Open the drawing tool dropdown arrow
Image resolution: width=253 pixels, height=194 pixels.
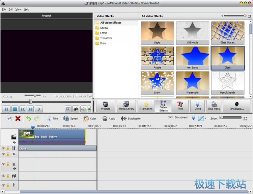click(205, 119)
